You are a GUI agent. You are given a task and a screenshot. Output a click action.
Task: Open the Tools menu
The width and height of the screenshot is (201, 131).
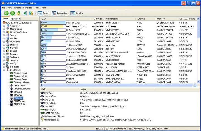pos(37,8)
